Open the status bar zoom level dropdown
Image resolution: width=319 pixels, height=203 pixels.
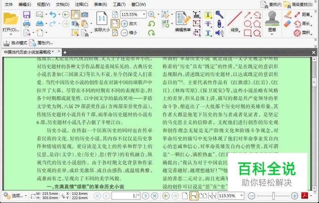point(241,196)
